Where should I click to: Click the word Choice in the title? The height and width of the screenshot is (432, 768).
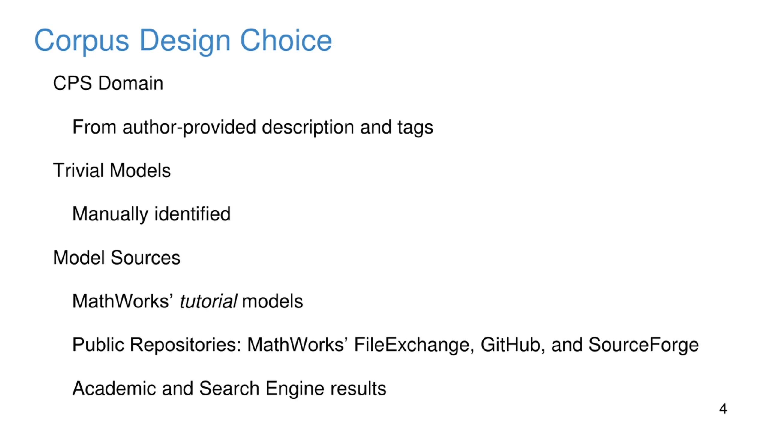286,40
